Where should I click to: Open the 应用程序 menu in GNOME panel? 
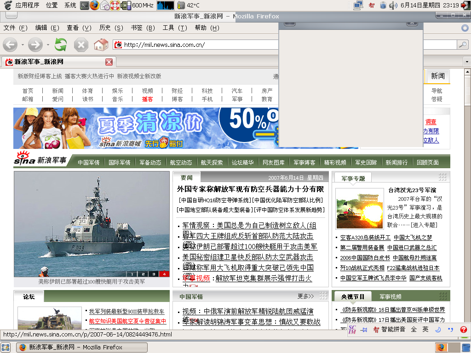[x=27, y=5]
